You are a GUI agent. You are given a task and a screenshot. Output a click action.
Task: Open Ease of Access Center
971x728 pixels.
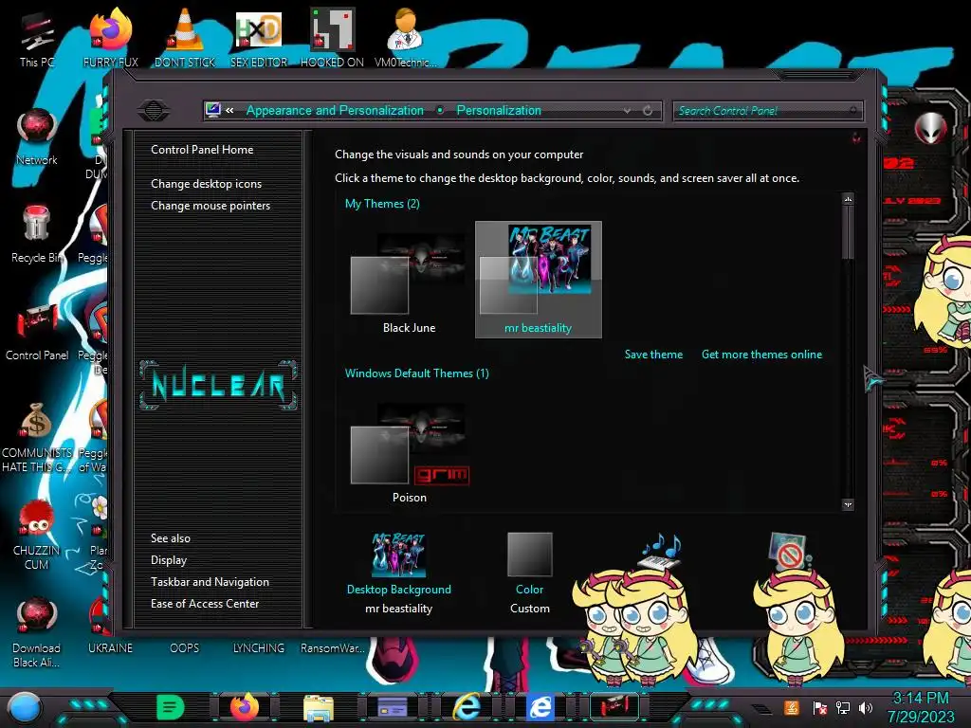(x=205, y=604)
